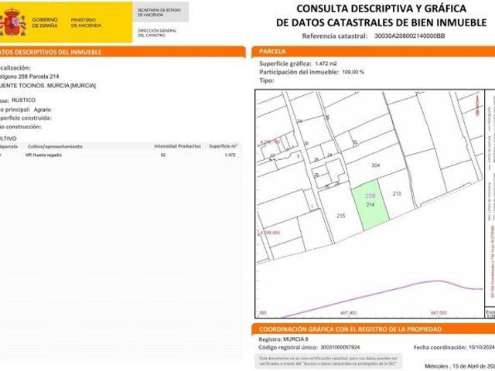This screenshot has width=495, height=371.
Task: Click the "Miércoles, 15 de Abril" date line
Action: pyautogui.click(x=459, y=366)
